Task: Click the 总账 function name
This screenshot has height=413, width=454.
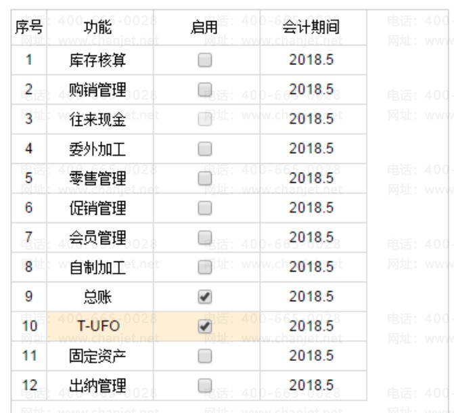Action: [98, 297]
